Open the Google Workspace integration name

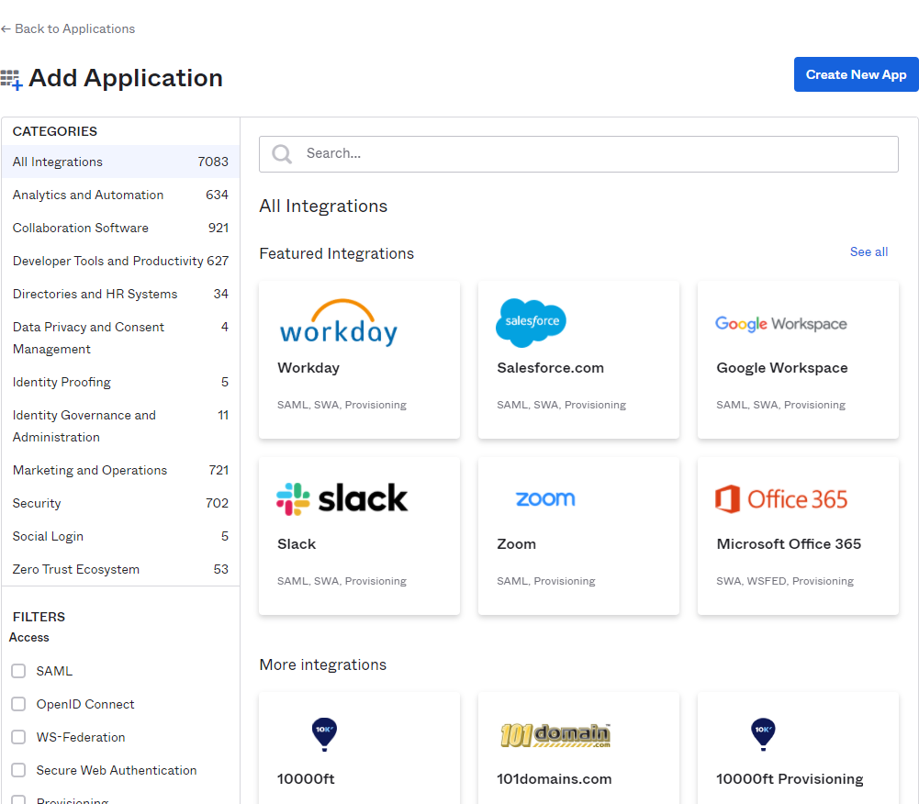point(782,368)
